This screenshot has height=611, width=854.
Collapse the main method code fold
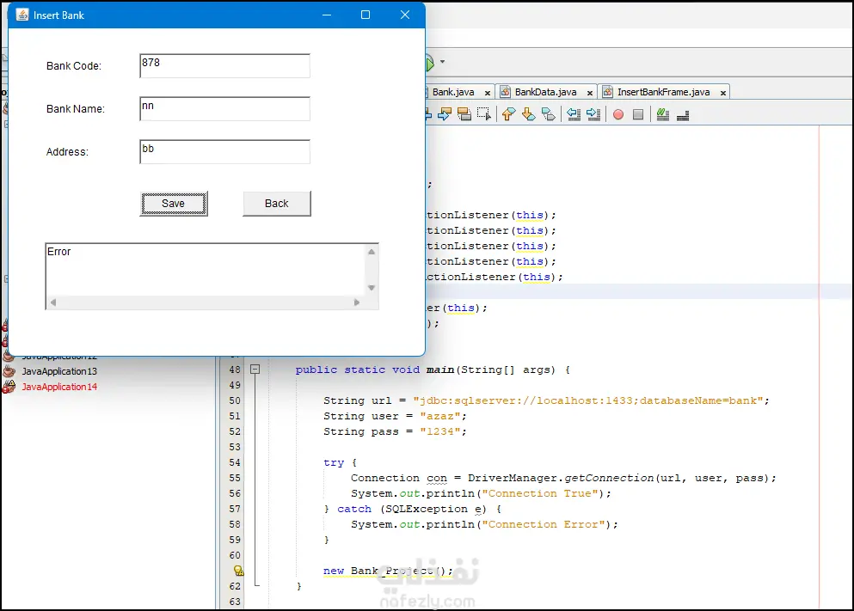click(x=255, y=370)
